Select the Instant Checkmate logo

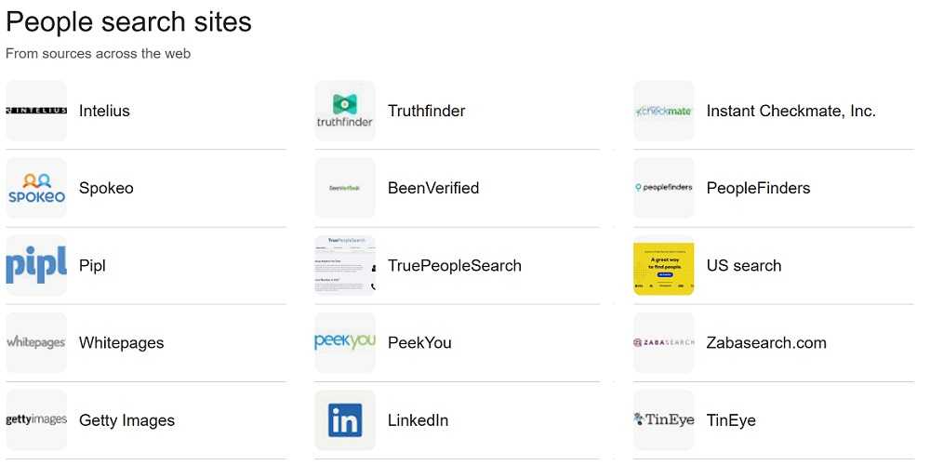[664, 111]
